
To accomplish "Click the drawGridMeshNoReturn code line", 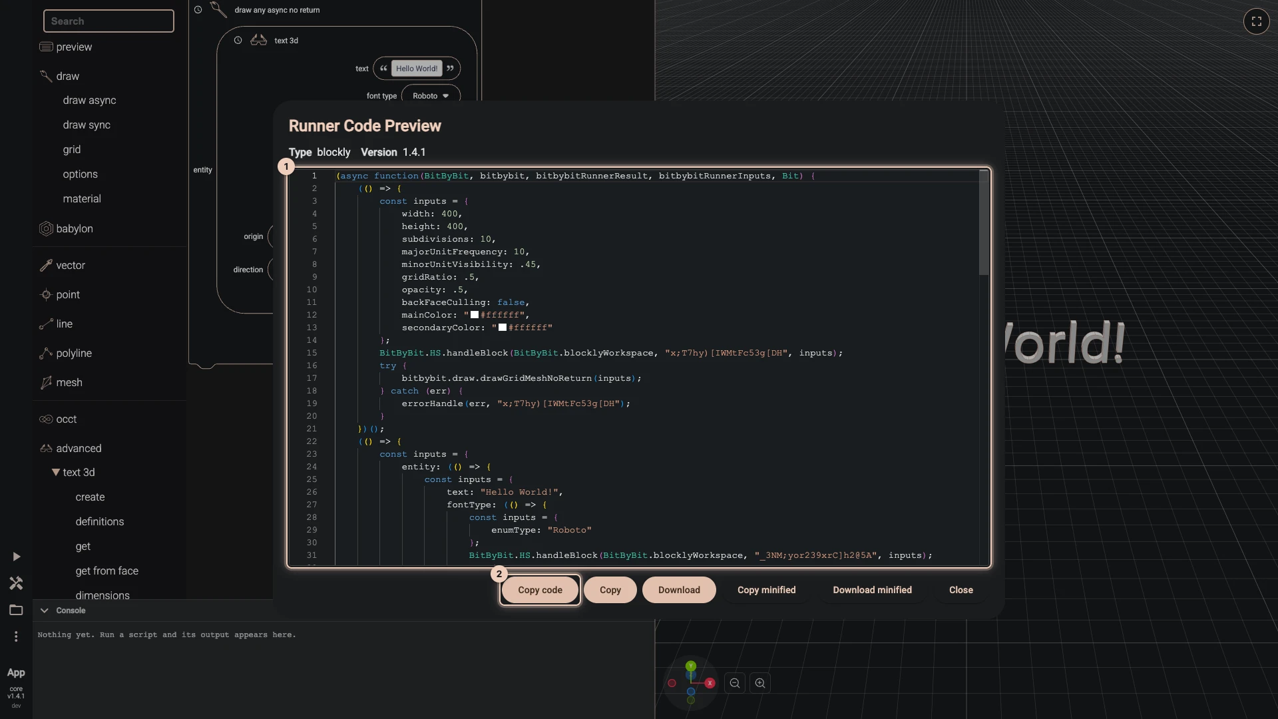I will [x=521, y=379].
